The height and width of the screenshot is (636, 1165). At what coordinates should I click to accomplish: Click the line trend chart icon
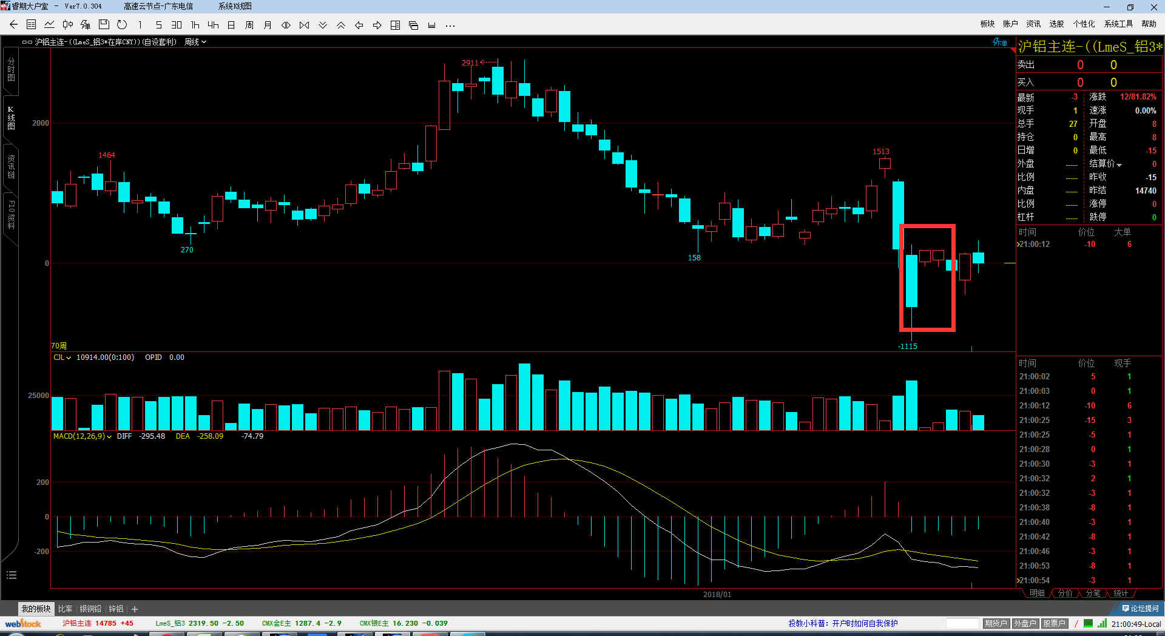click(49, 25)
